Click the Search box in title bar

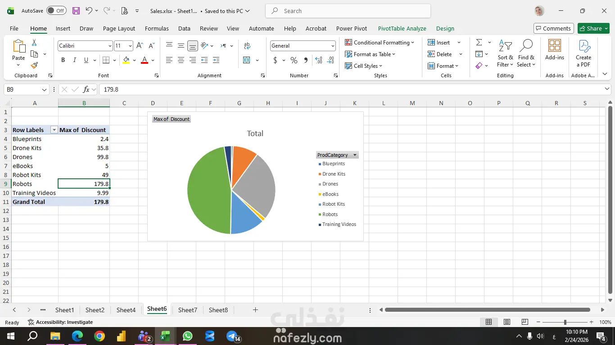click(348, 11)
